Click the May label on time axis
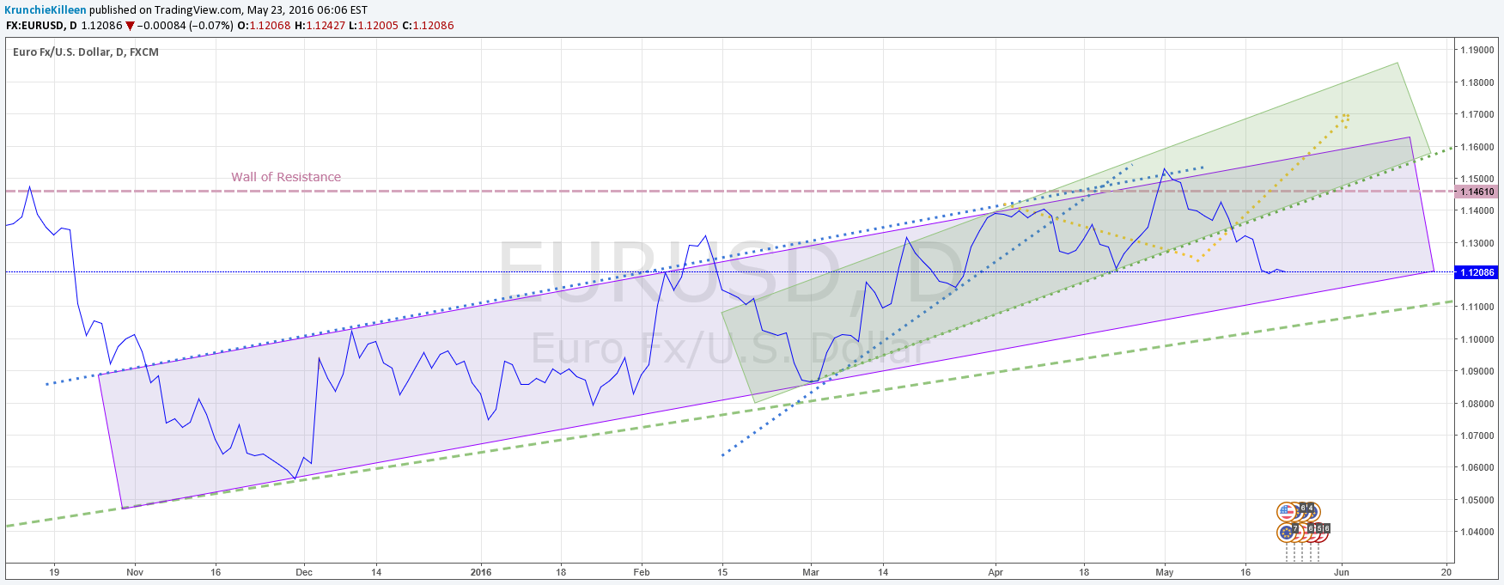The height and width of the screenshot is (585, 1504). coord(1165,572)
